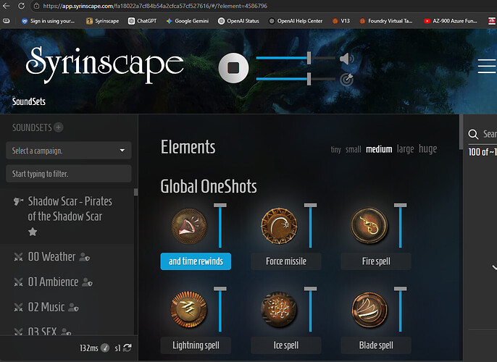
Task: Click the Shadow Scar soundset icon
Action: (x=18, y=201)
